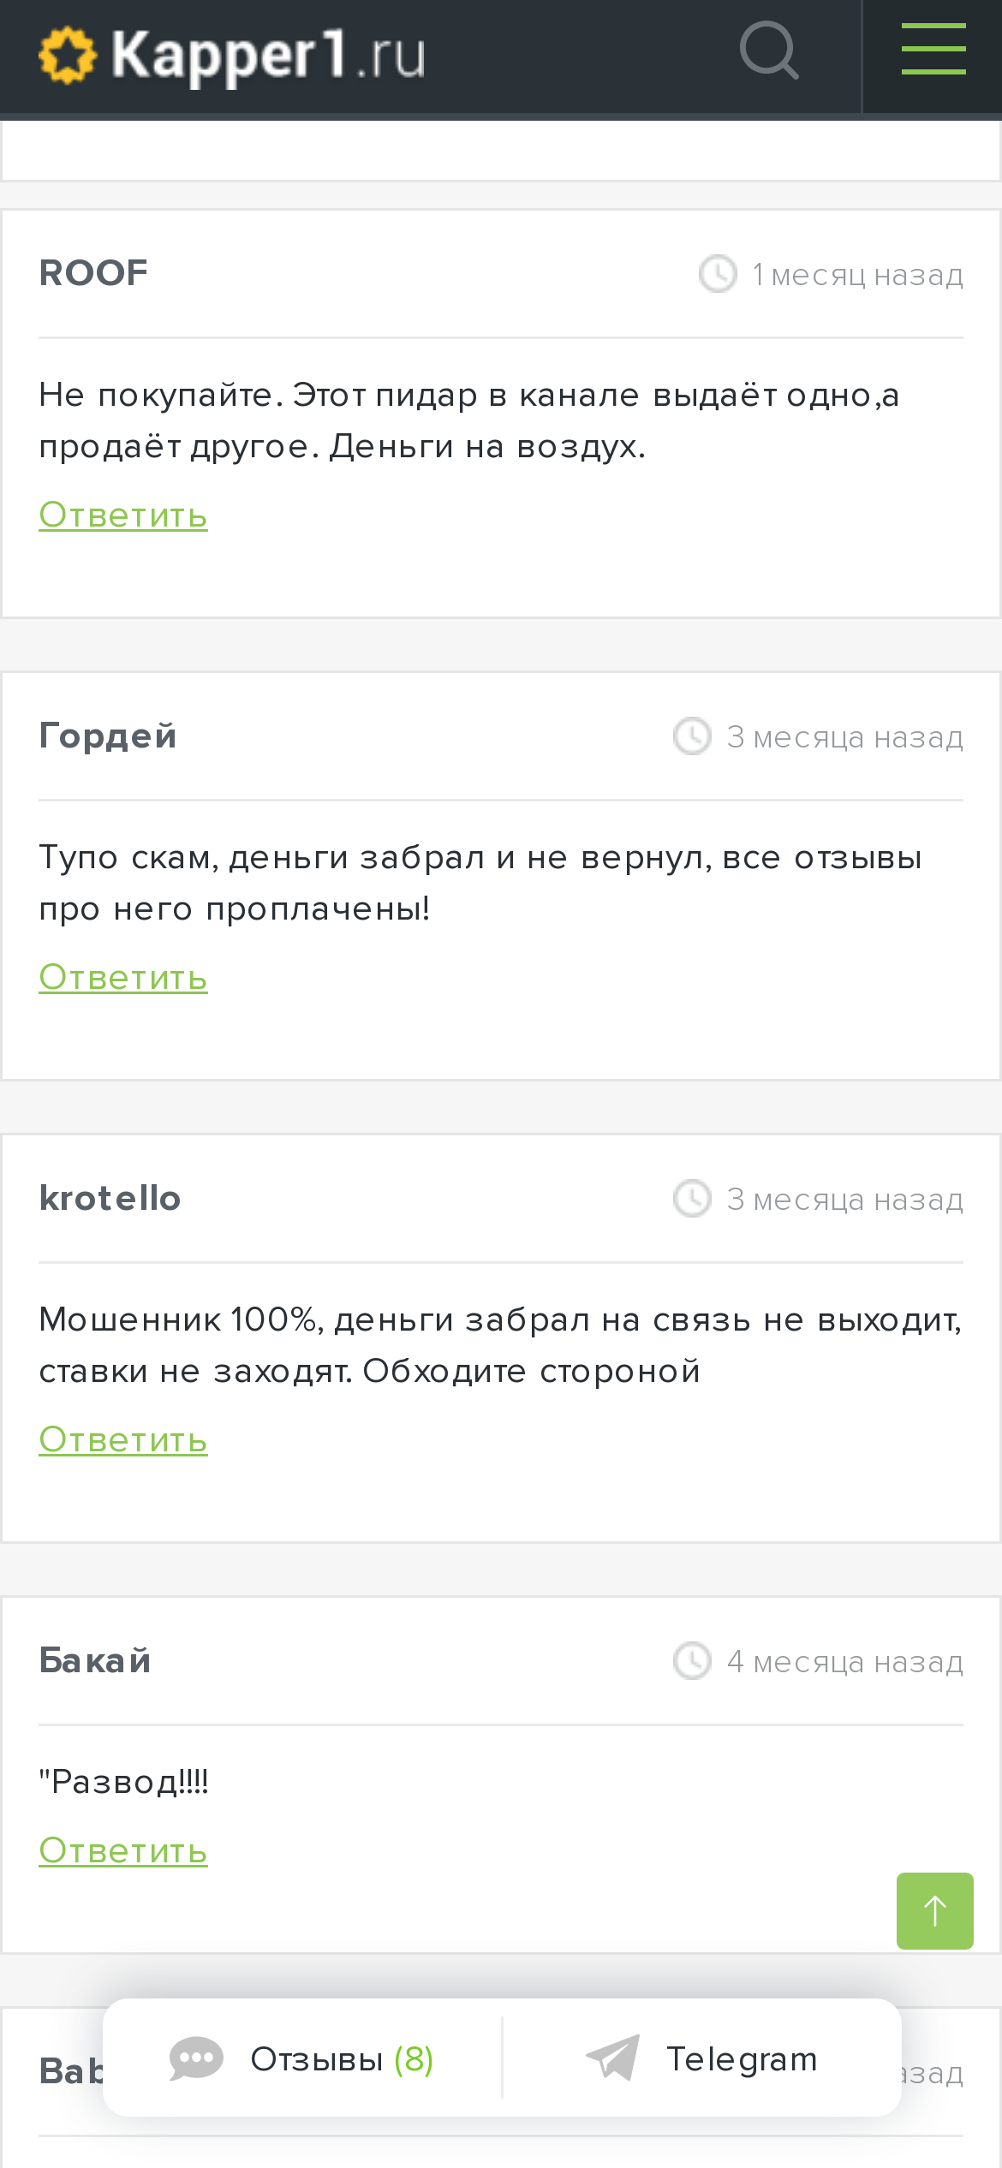The width and height of the screenshot is (1002, 2168).
Task: Open the search magnifier icon
Action: click(769, 51)
